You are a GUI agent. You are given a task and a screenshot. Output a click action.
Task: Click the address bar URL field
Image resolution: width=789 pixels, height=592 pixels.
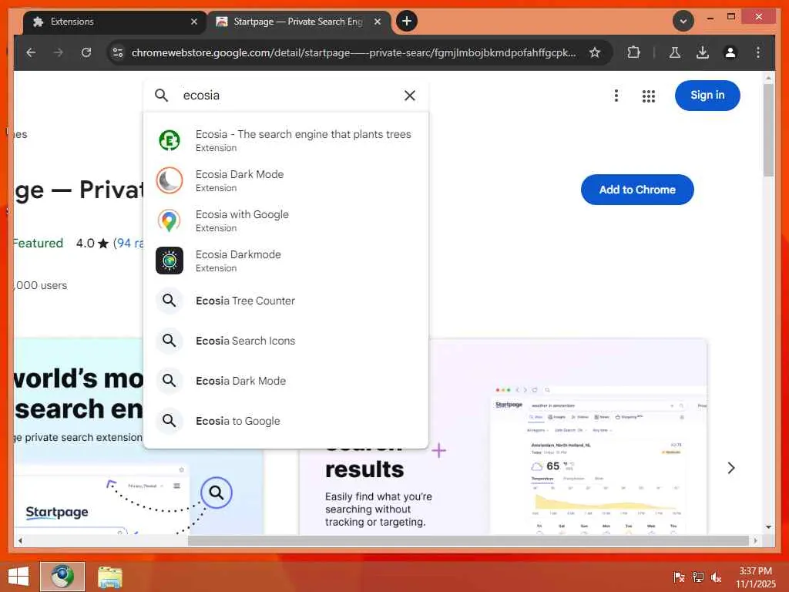353,52
